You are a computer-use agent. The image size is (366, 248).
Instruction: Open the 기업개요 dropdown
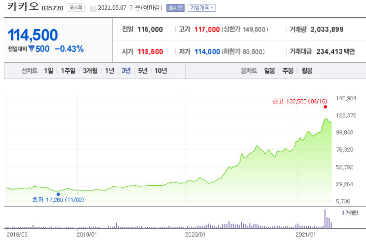point(202,8)
